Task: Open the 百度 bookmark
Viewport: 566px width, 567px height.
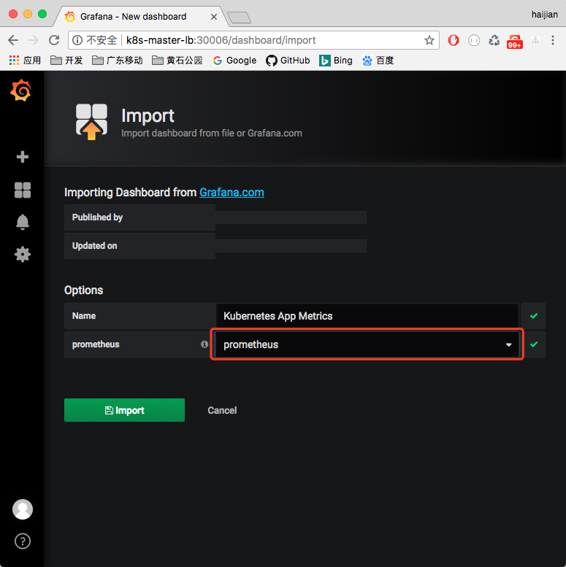Action: point(378,61)
